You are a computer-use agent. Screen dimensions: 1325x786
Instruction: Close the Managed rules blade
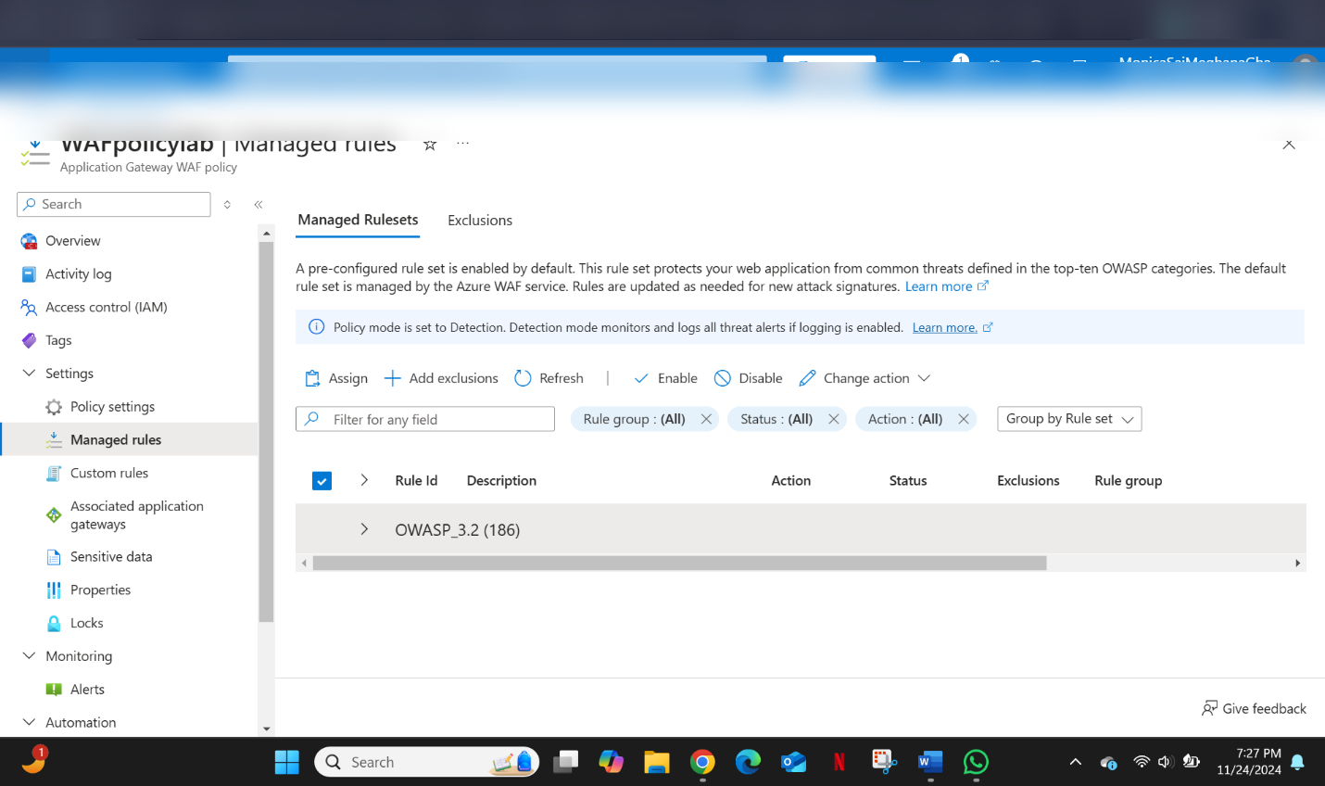pos(1289,144)
